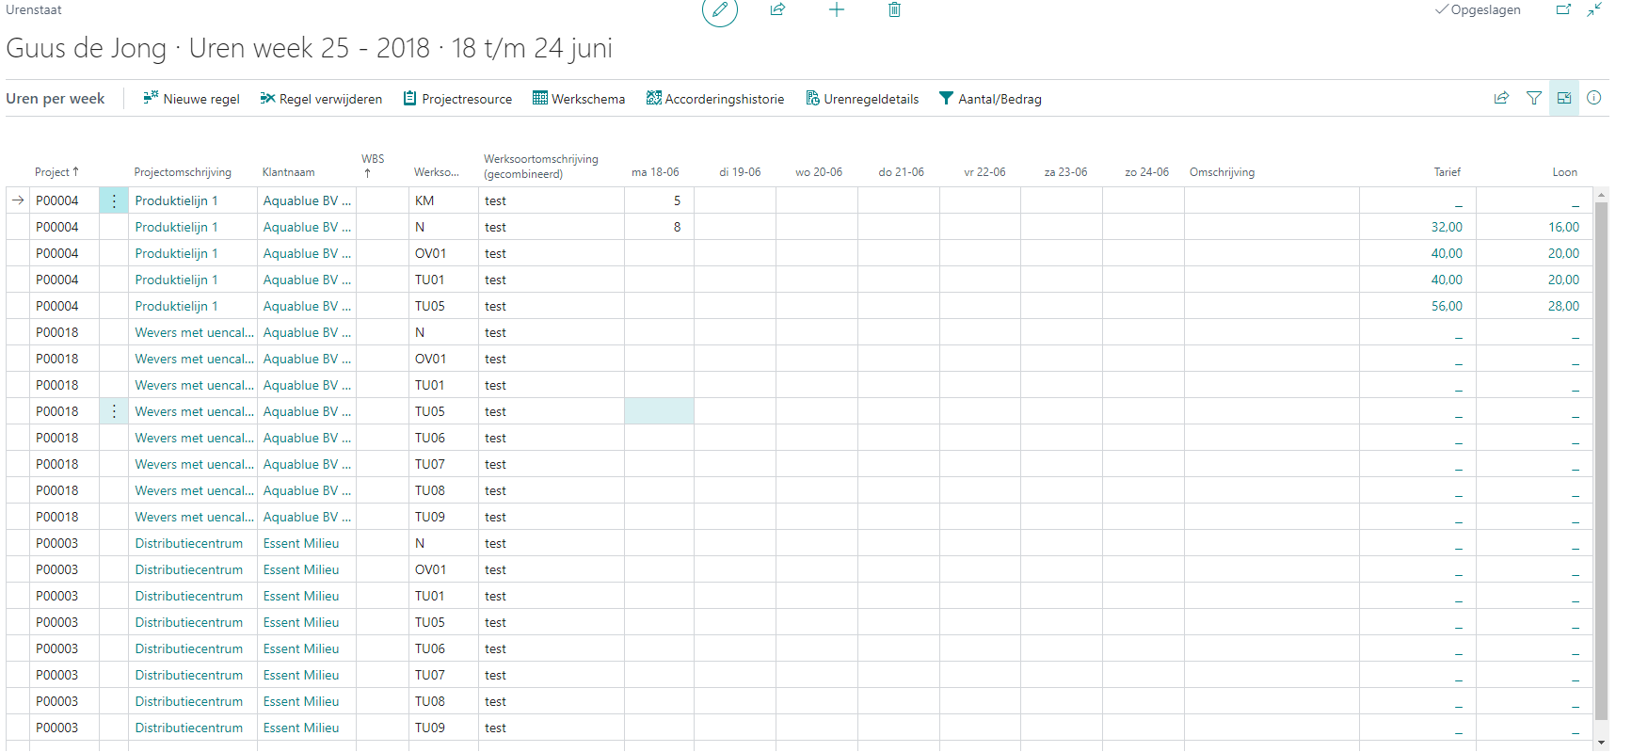
Task: Click Nieuwe regel button
Action: pos(191,99)
